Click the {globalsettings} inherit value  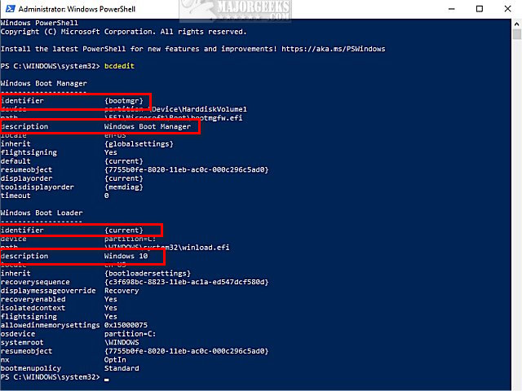pos(136,144)
